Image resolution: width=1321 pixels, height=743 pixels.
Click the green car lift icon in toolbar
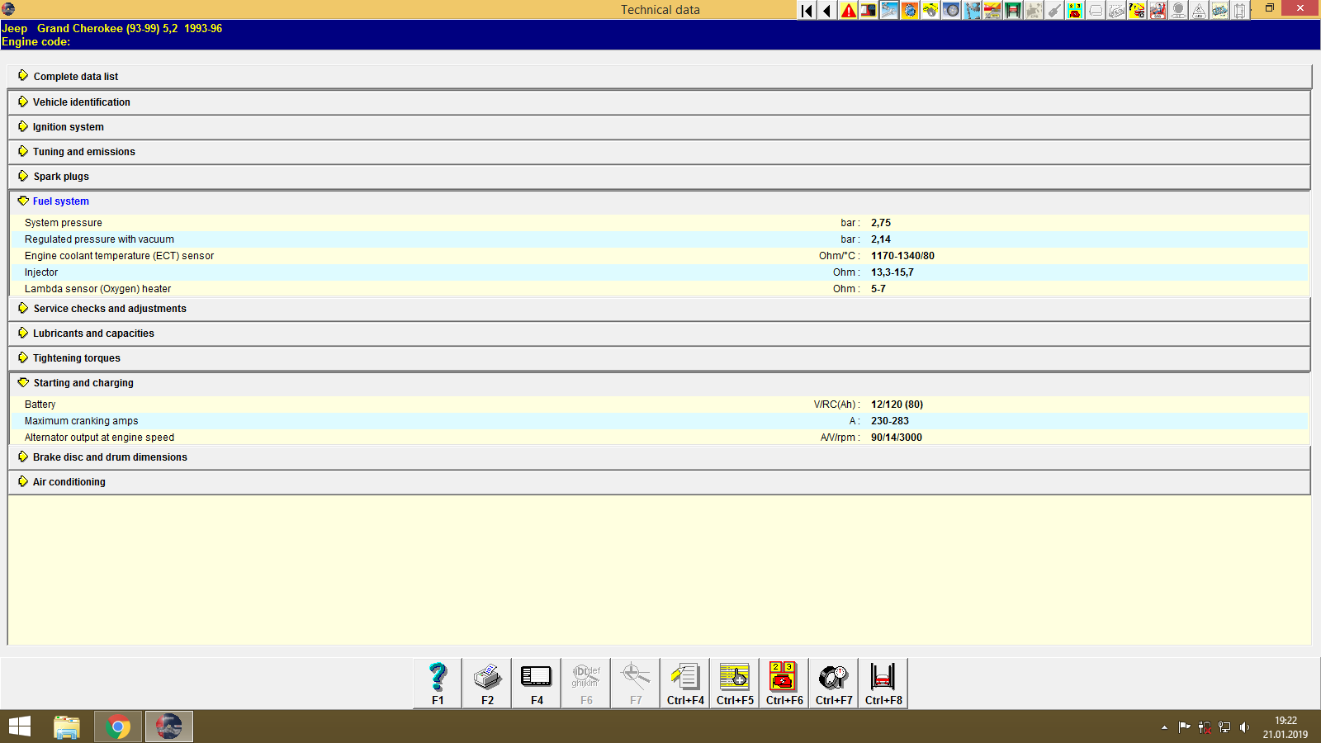(1011, 11)
